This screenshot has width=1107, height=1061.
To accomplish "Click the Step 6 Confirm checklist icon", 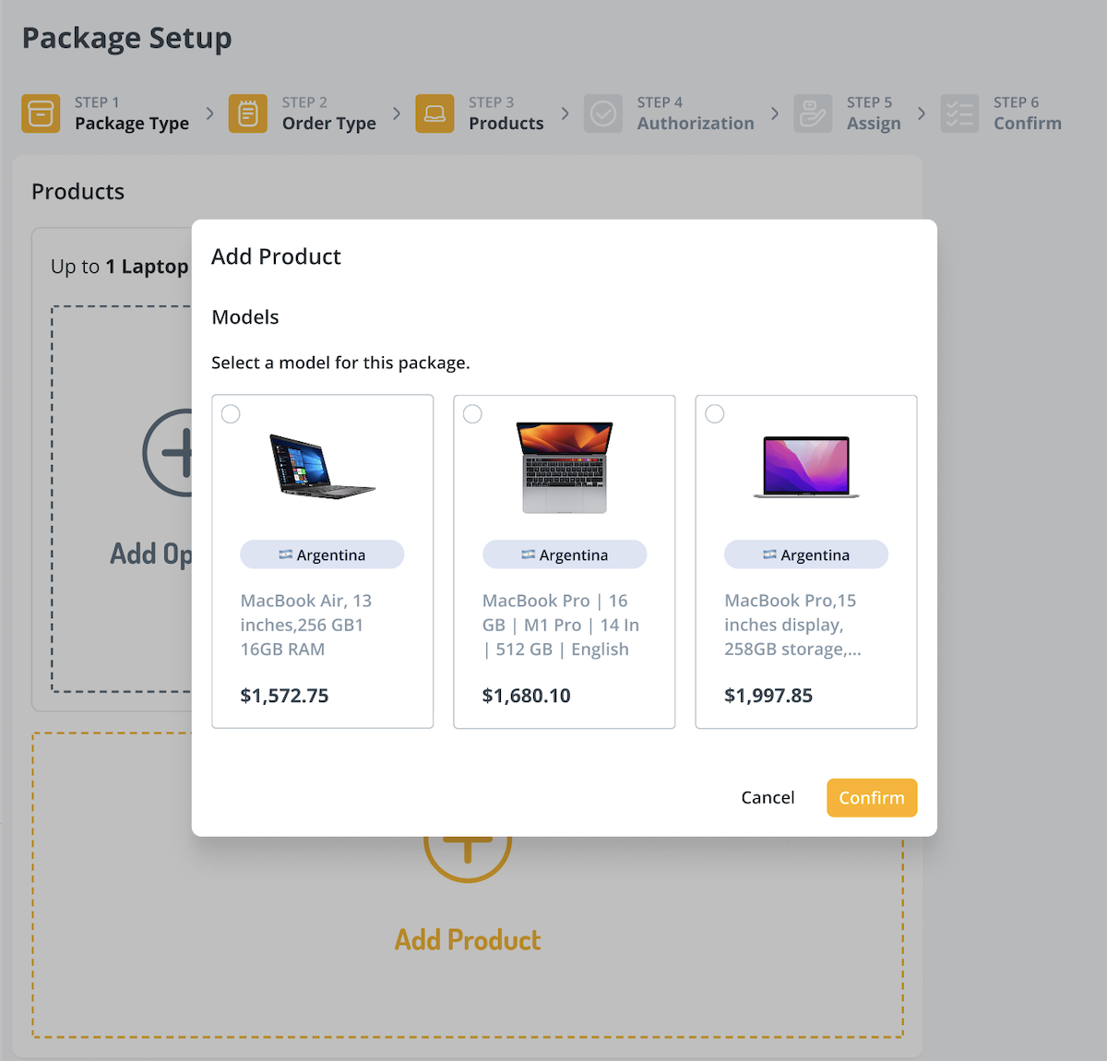I will tap(959, 113).
